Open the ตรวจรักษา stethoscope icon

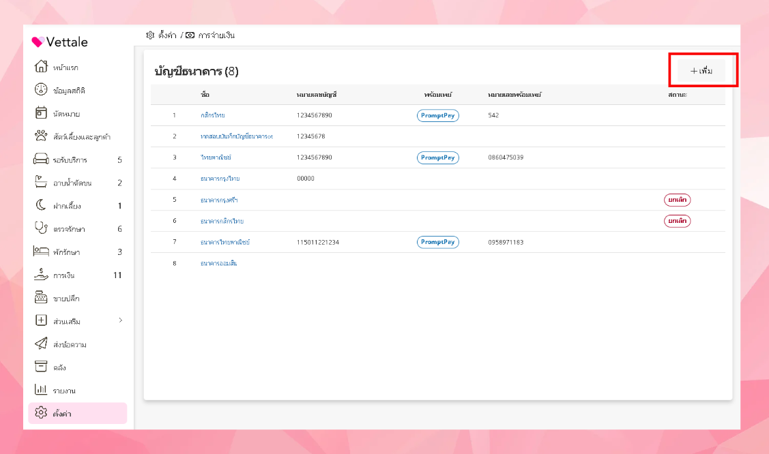pyautogui.click(x=41, y=228)
